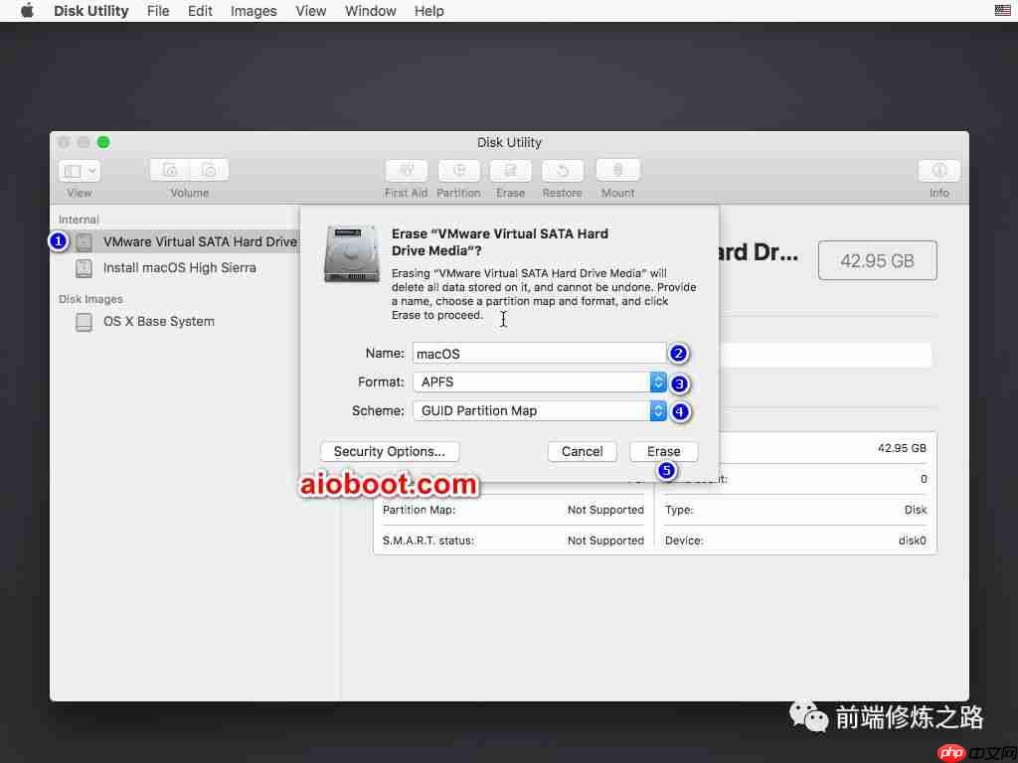Click the Mount toolbar icon

click(617, 170)
